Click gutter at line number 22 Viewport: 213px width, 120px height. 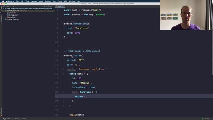pos(57,97)
